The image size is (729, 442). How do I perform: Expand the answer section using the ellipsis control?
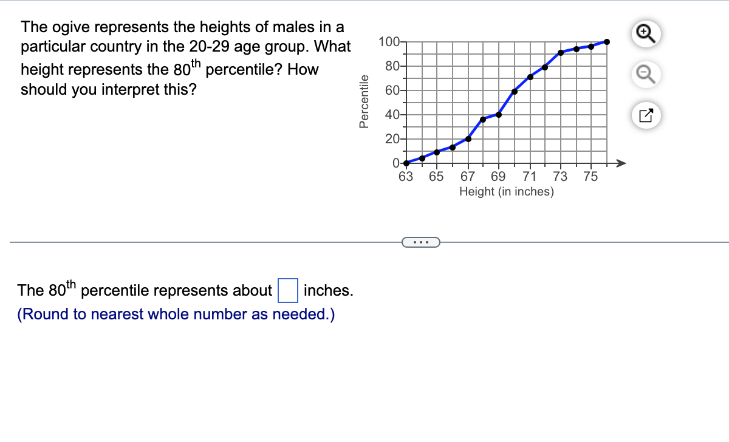pos(422,242)
